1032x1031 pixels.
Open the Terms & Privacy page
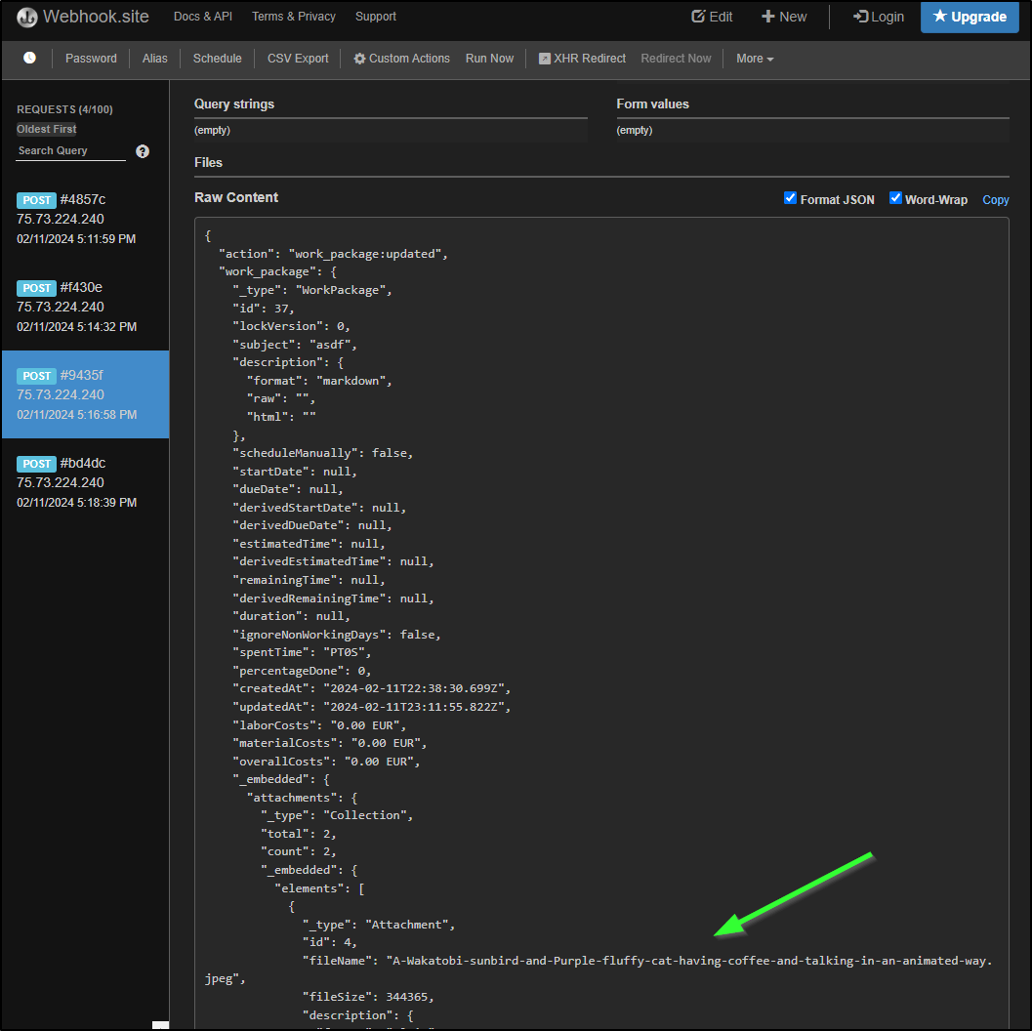pyautogui.click(x=294, y=17)
